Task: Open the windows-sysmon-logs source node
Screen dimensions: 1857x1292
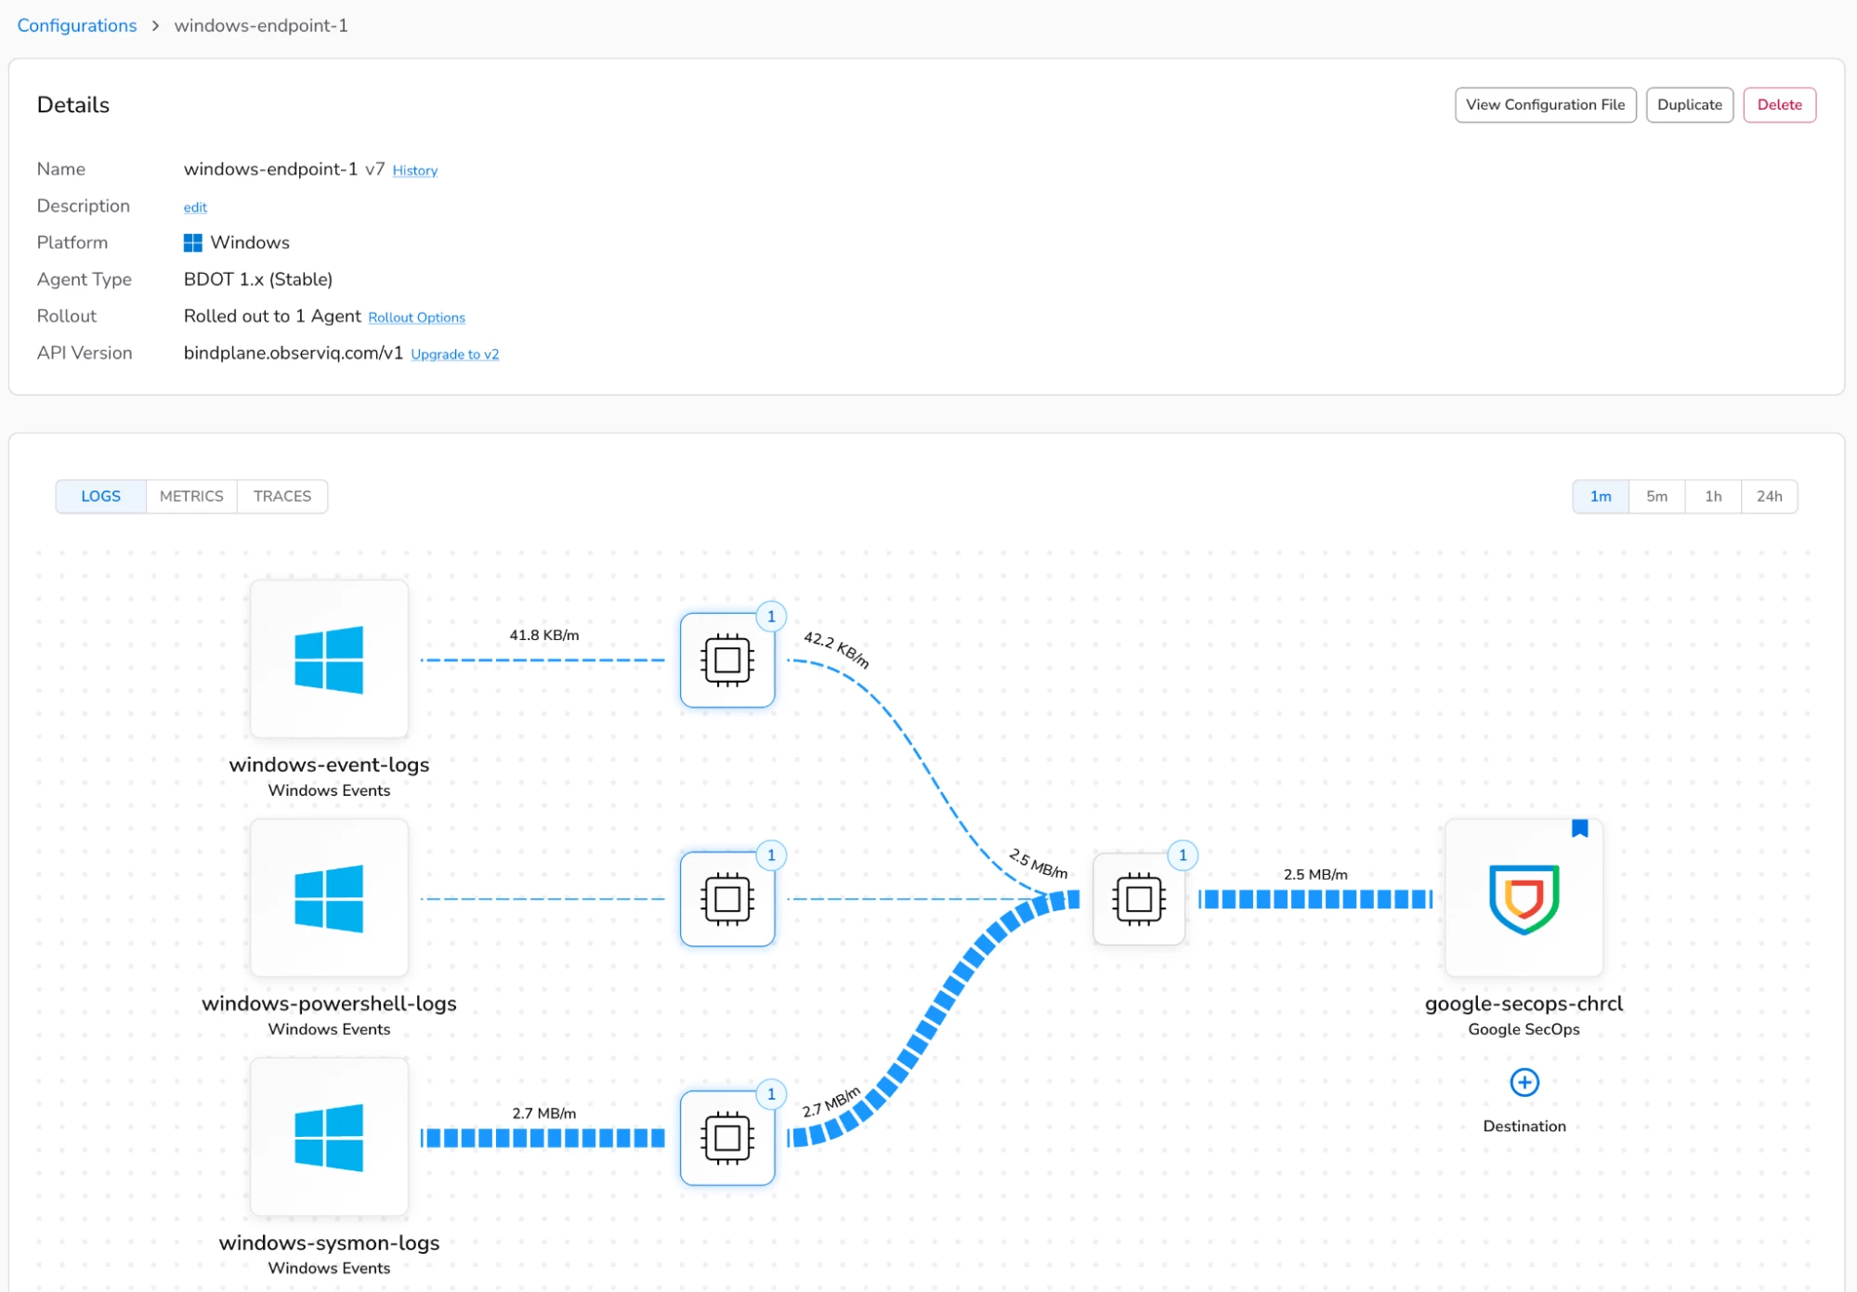Action: [x=329, y=1137]
